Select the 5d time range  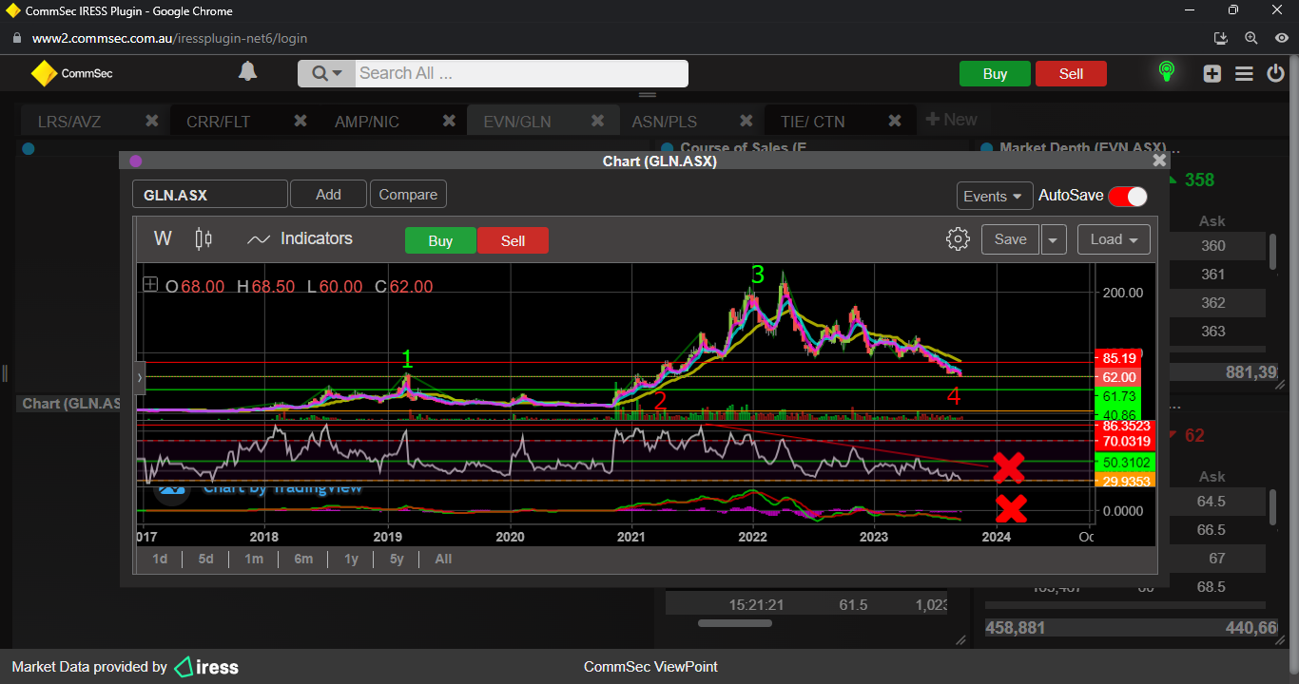pos(205,559)
